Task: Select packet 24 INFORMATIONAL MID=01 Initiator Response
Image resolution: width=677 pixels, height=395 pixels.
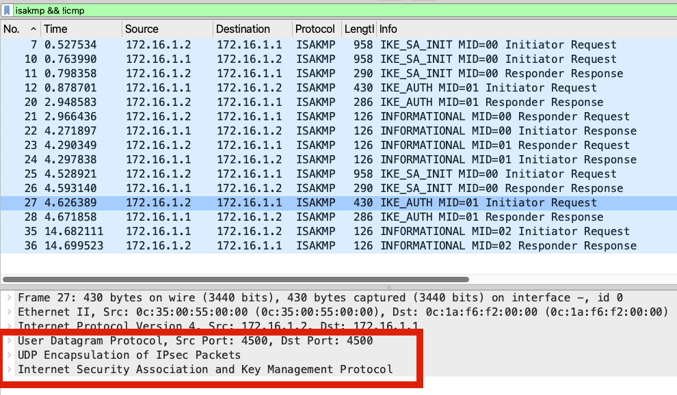Action: click(338, 160)
